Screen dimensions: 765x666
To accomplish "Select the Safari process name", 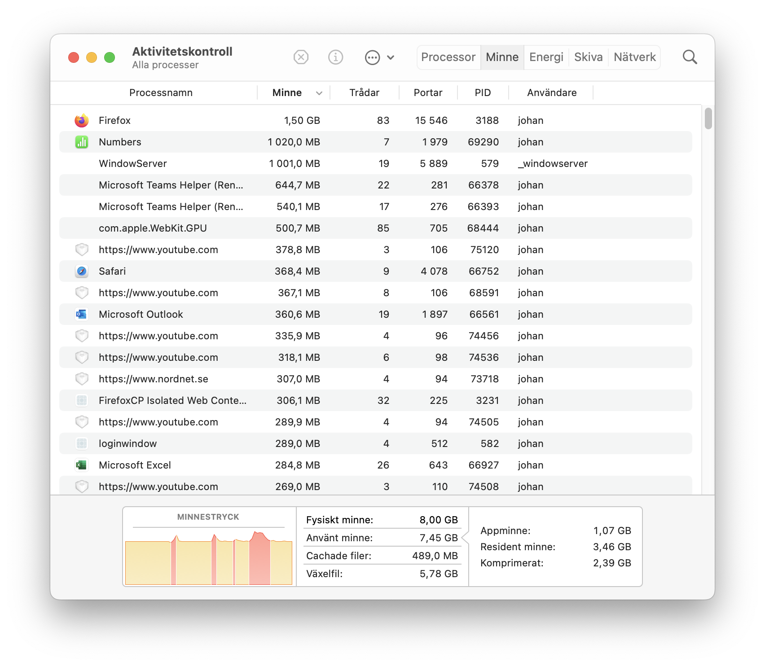I will pos(112,271).
